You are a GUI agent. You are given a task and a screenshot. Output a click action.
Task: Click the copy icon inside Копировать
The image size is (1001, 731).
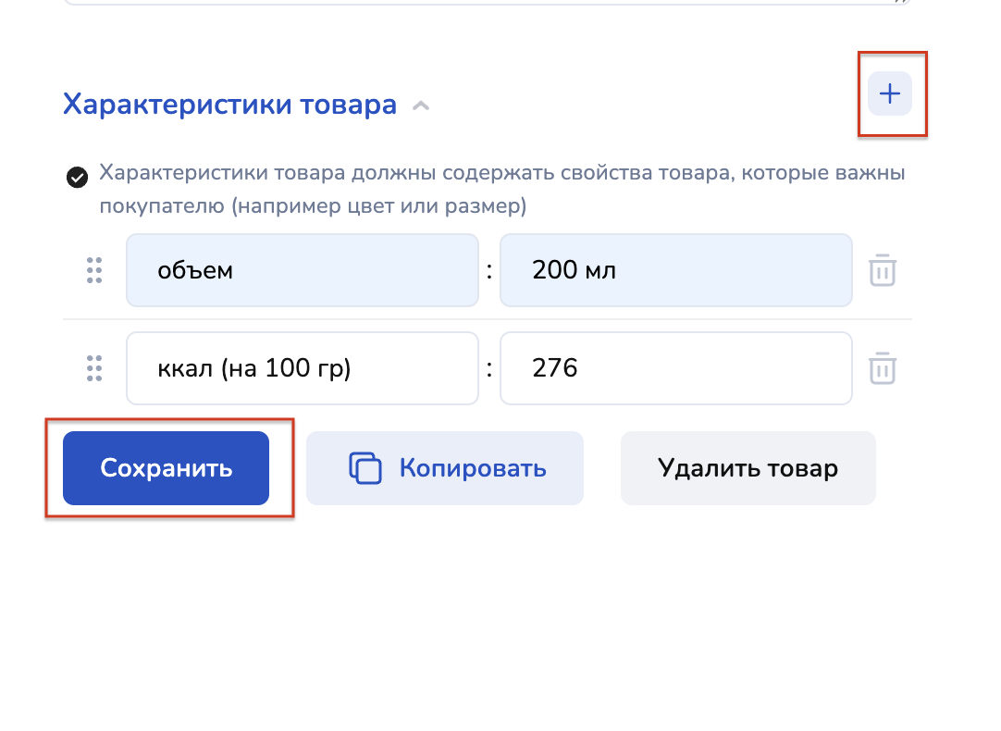[365, 468]
